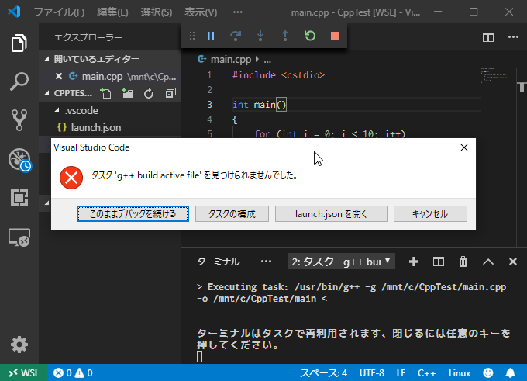Restart the debugging session

coord(310,36)
